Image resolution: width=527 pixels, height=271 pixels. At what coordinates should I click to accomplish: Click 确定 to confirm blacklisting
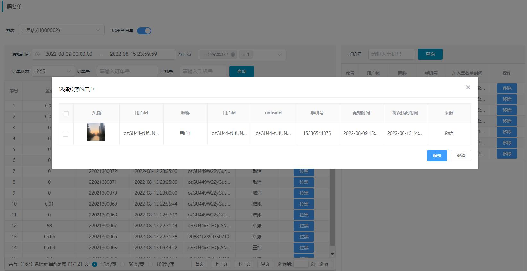(437, 156)
